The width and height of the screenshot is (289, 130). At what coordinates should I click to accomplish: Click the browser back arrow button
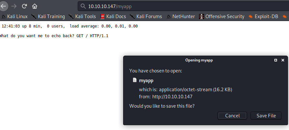click(x=4, y=6)
